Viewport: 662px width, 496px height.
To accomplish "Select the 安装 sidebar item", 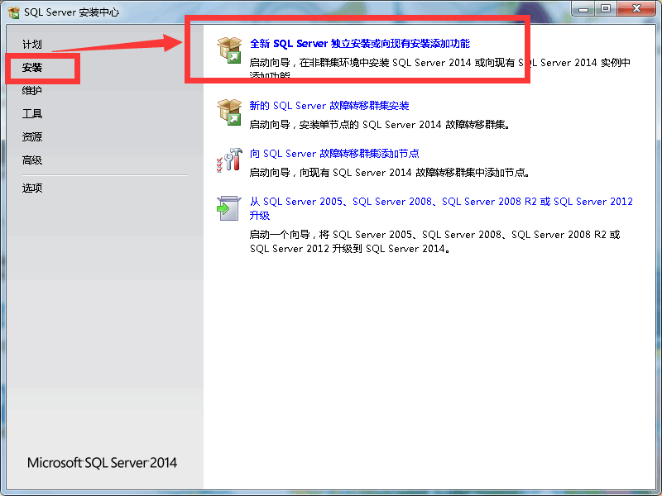I will pos(32,68).
